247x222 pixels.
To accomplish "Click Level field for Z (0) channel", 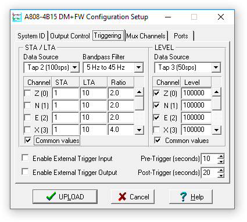I will tap(196, 93).
